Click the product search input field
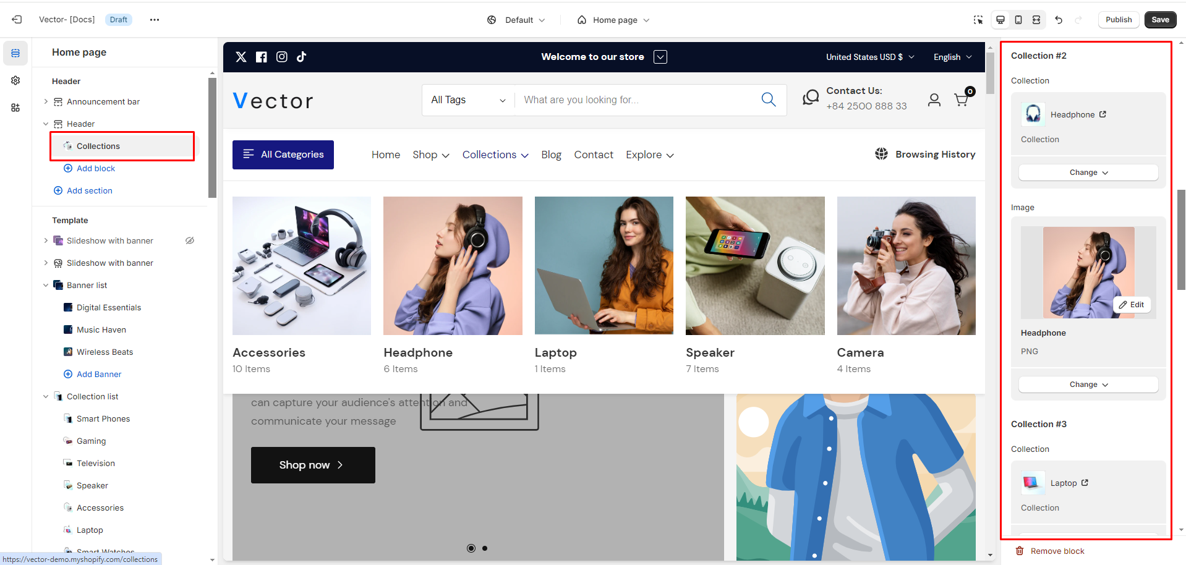Screen dimensions: 1186x565 637,100
